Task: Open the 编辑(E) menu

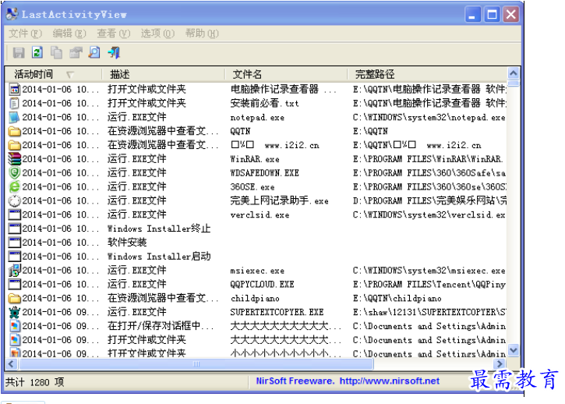Action: click(x=69, y=34)
